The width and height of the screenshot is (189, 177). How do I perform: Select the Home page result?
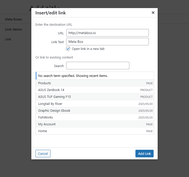pyautogui.click(x=95, y=131)
